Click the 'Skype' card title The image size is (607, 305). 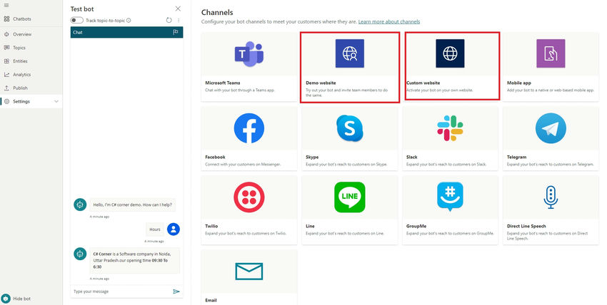pos(312,157)
